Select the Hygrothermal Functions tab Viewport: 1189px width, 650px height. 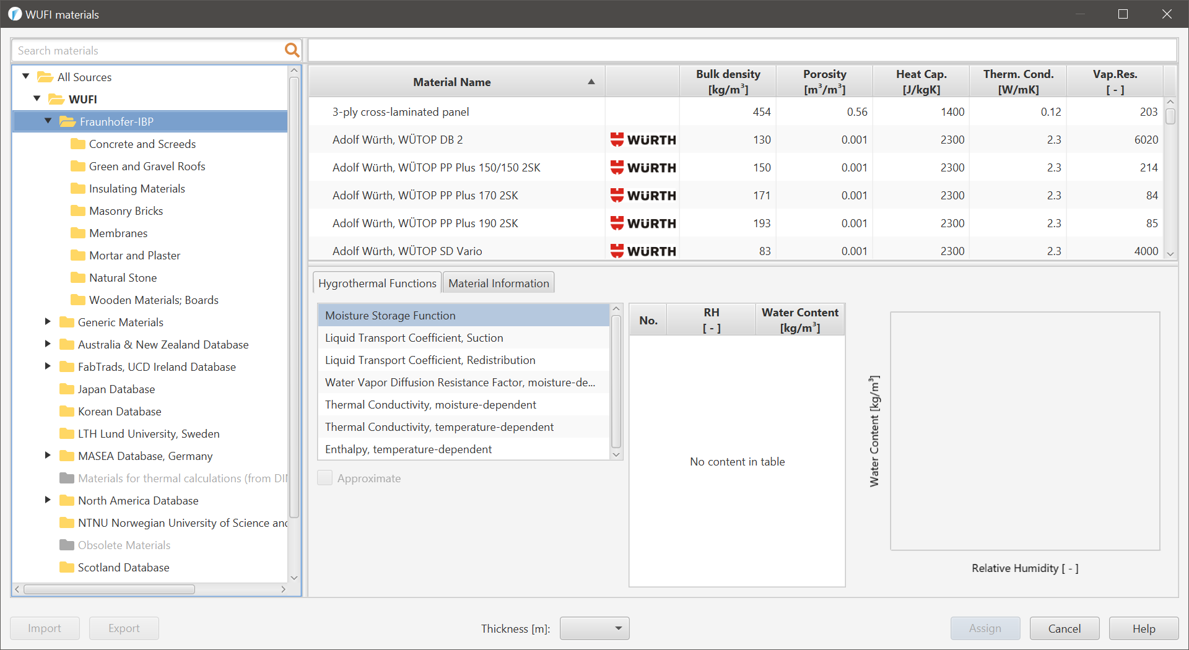click(377, 283)
